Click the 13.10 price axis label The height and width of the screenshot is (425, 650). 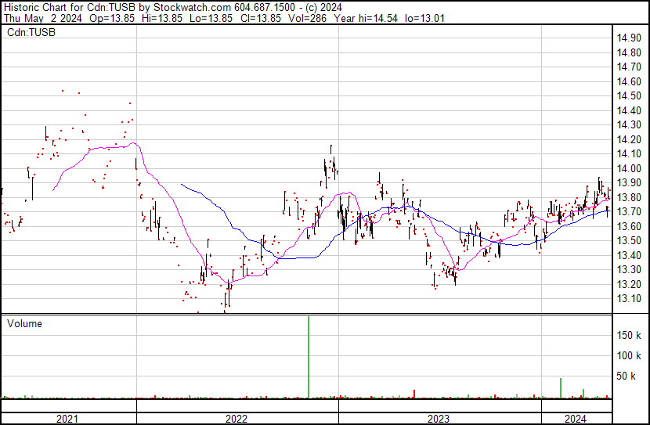(x=630, y=298)
